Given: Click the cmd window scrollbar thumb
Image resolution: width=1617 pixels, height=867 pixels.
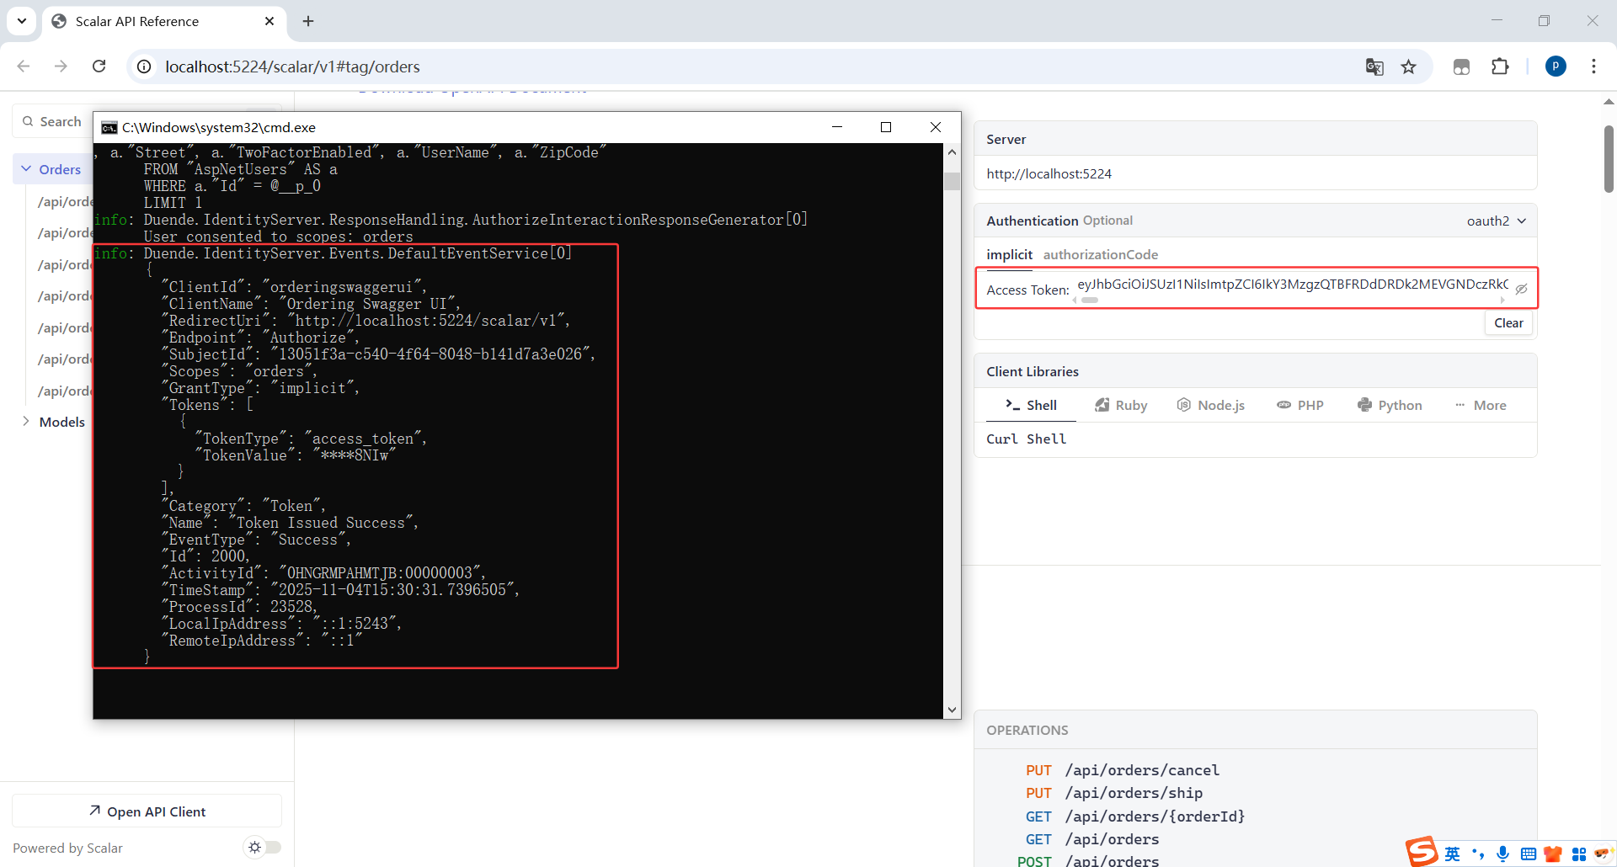Looking at the screenshot, I should tap(952, 181).
